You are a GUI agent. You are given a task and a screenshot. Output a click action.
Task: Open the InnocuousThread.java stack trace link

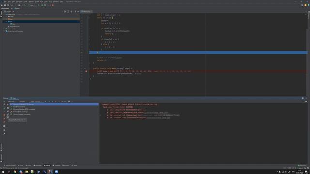click(x=158, y=117)
